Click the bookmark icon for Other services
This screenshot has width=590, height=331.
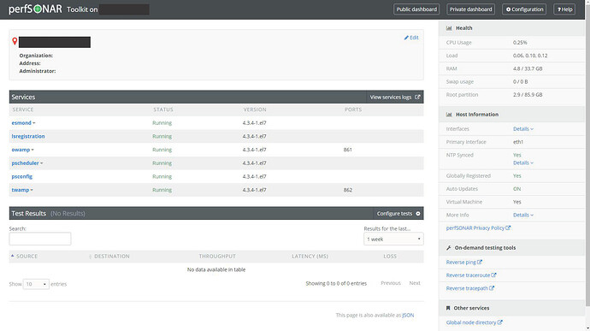(x=448, y=308)
